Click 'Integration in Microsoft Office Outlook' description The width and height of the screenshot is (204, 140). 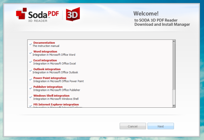(55, 72)
